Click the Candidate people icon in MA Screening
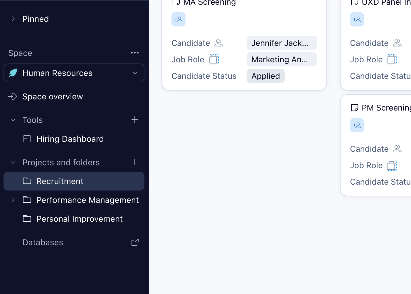The image size is (411, 294). click(x=219, y=43)
